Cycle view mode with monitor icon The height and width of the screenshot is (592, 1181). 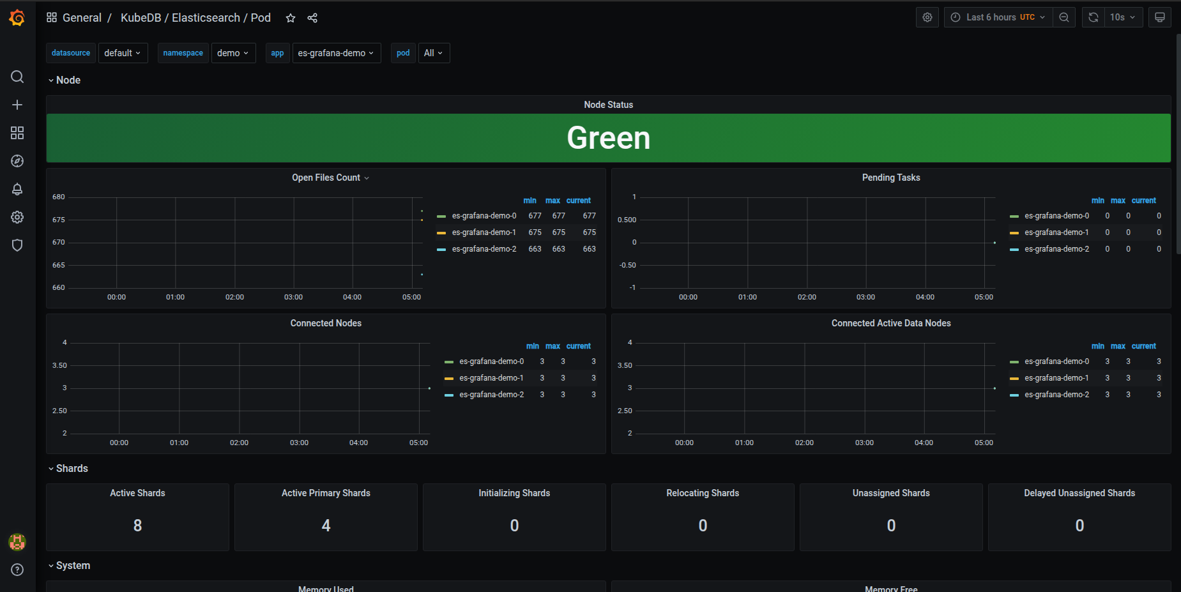(x=1160, y=17)
